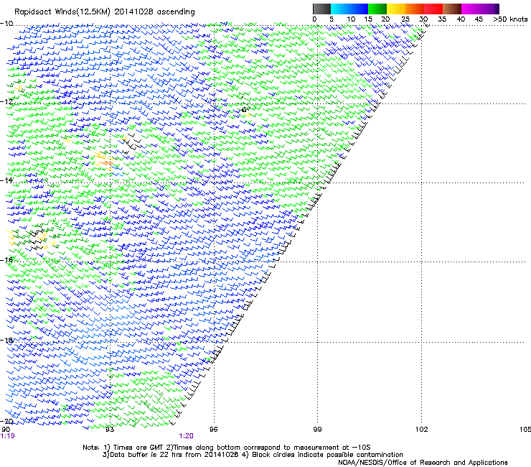Click the '96' longitude label
The width and height of the screenshot is (531, 467).
coord(213,430)
